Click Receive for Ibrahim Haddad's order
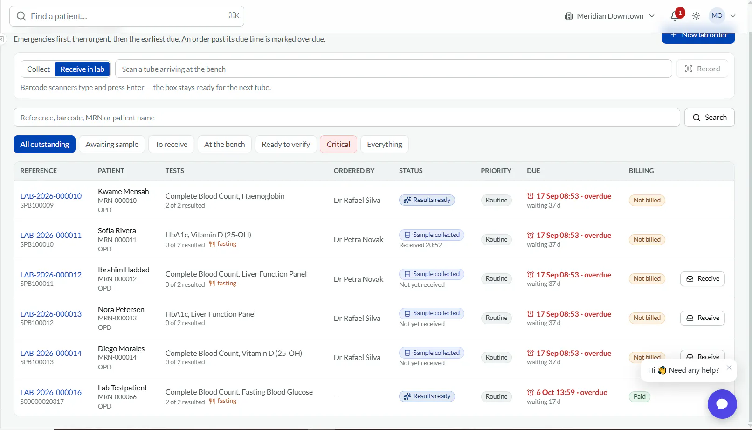Screen dimensions: 752x430 click(x=702, y=279)
